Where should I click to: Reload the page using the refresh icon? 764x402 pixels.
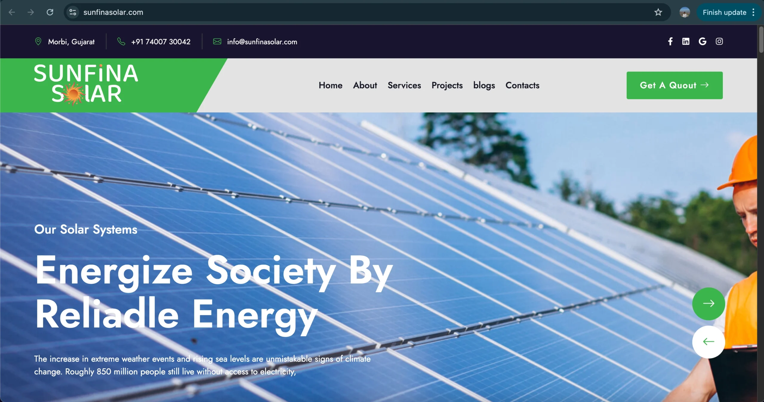point(50,12)
